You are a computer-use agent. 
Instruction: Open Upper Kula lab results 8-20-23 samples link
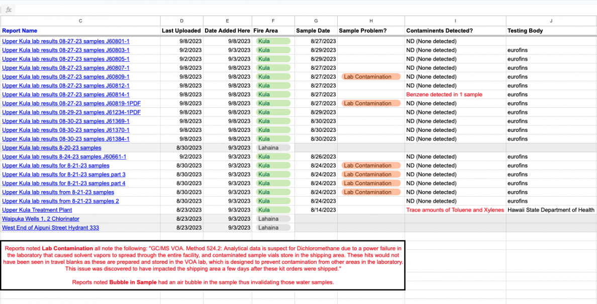coord(52,148)
